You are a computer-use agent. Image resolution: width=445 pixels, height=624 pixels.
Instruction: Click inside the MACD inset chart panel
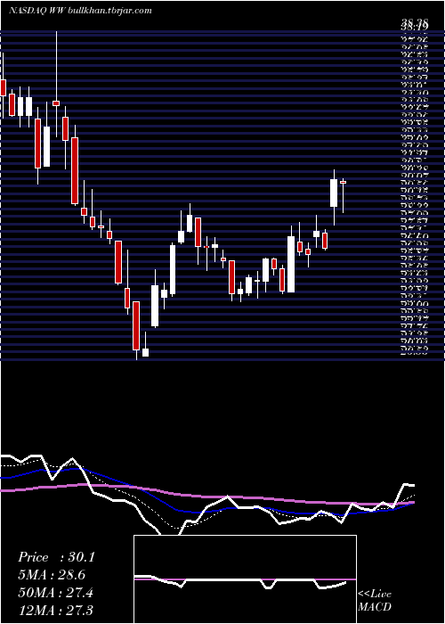245,579
